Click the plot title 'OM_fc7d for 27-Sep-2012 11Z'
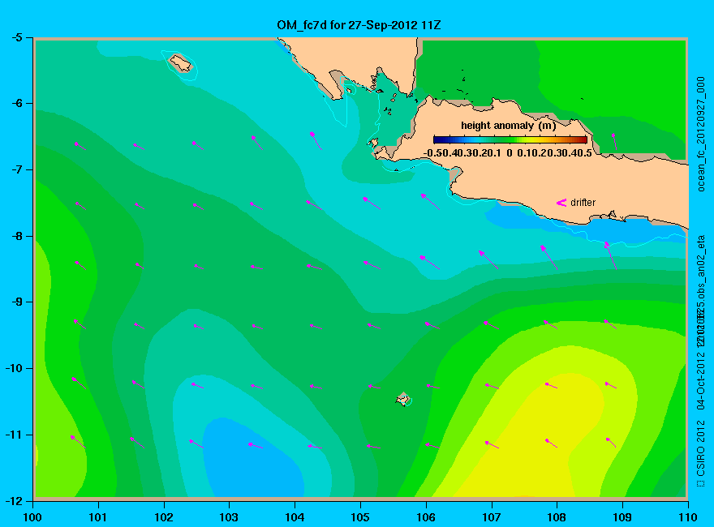Screen dimensions: 714x527 (x=359, y=25)
